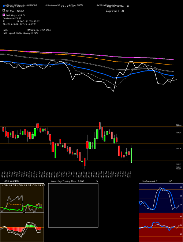
Task: Click the 'Day Vol: 0 M' reading
Action: pos(115,11)
